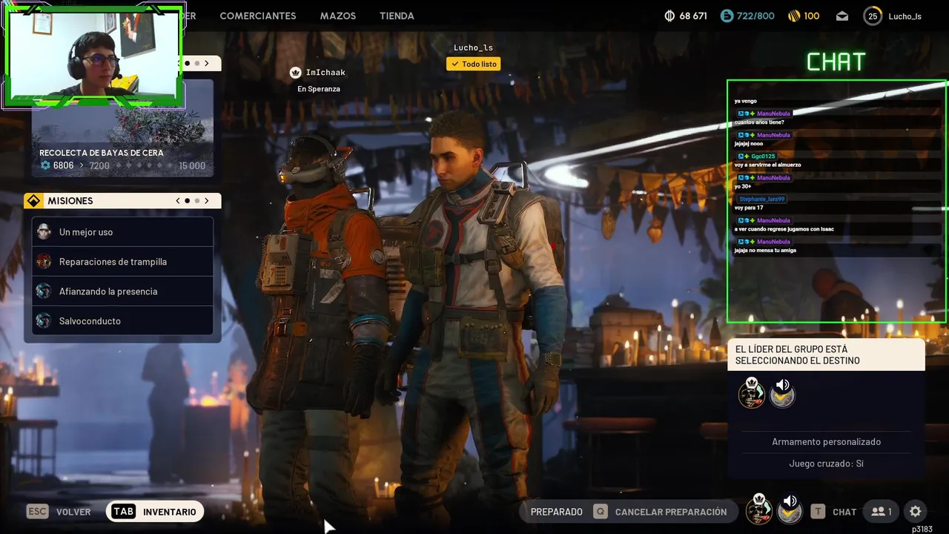Click the 7200 next milestone value
Viewport: 949px width, 534px height.
99,165
